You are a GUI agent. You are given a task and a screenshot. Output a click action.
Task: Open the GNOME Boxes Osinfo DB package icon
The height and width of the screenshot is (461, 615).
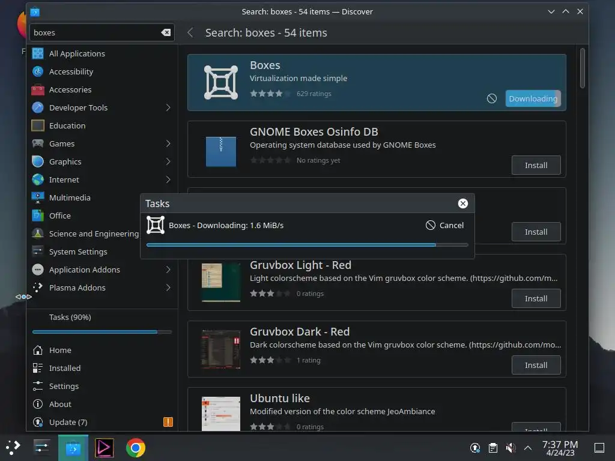click(x=221, y=151)
